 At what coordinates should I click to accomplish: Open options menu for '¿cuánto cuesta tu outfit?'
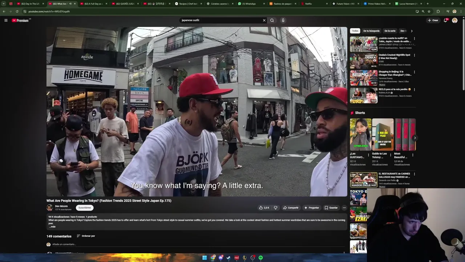414,39
